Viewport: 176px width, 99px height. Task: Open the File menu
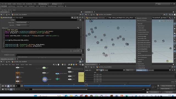tap(2, 4)
